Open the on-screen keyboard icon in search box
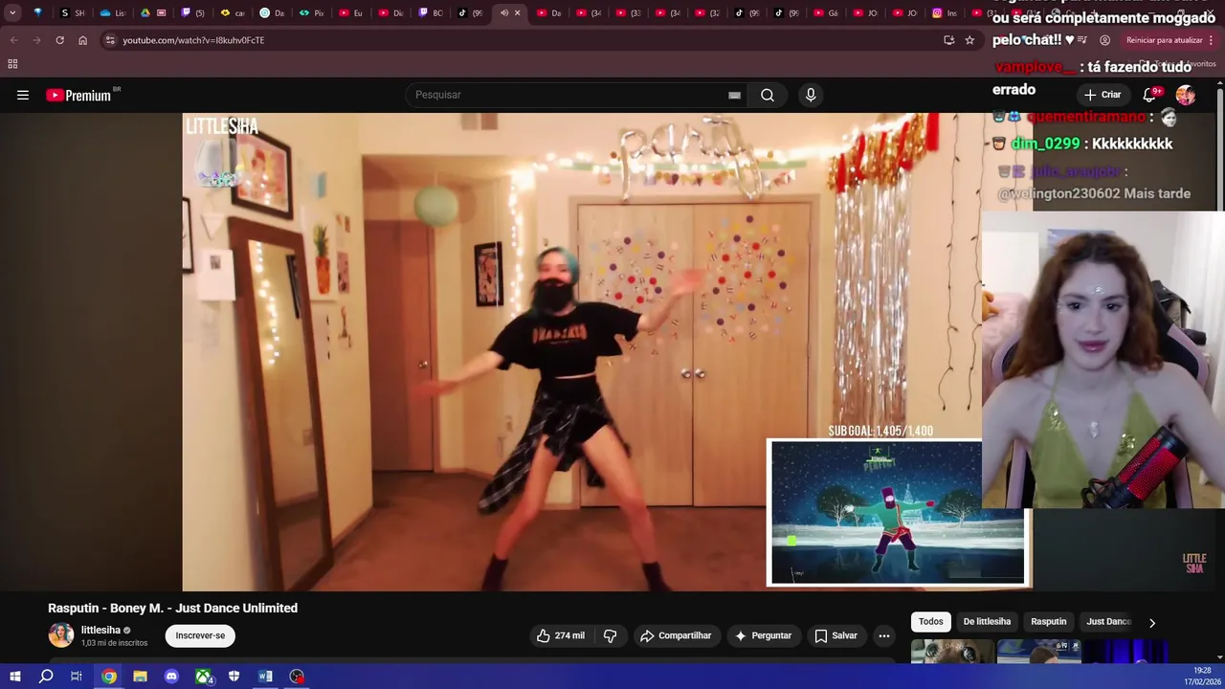This screenshot has height=689, width=1225. coord(734,95)
